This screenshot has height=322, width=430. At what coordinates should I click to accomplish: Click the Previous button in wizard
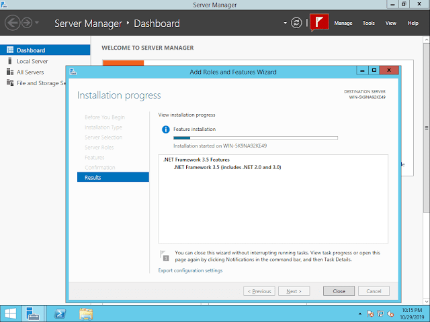(x=259, y=291)
